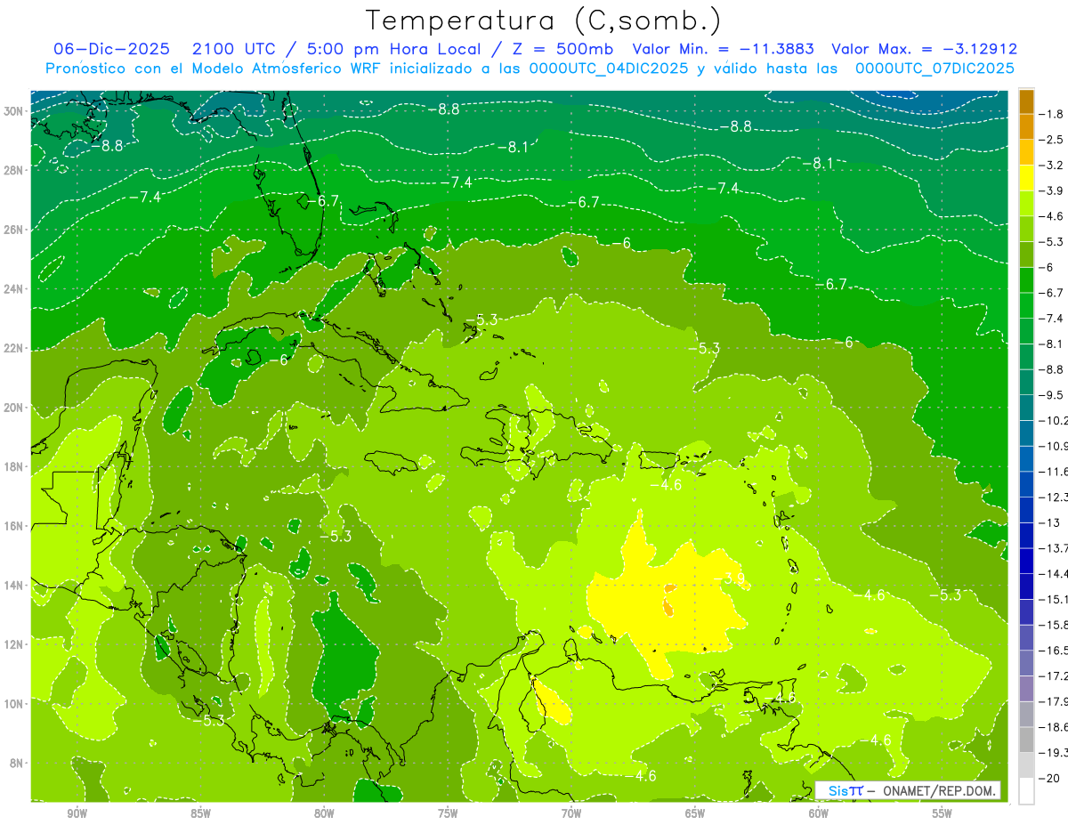The width and height of the screenshot is (1068, 825).
Task: Click the '-3.2' value on the color scale
Action: [x=1052, y=166]
